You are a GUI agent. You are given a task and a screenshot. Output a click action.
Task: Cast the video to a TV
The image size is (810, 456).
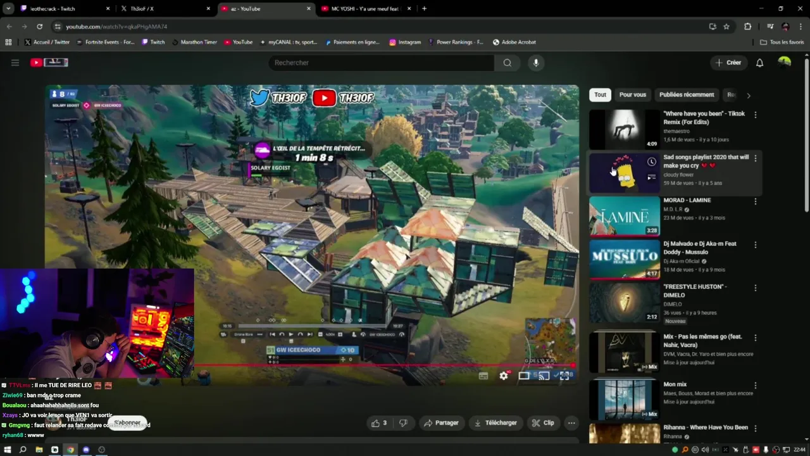click(544, 376)
